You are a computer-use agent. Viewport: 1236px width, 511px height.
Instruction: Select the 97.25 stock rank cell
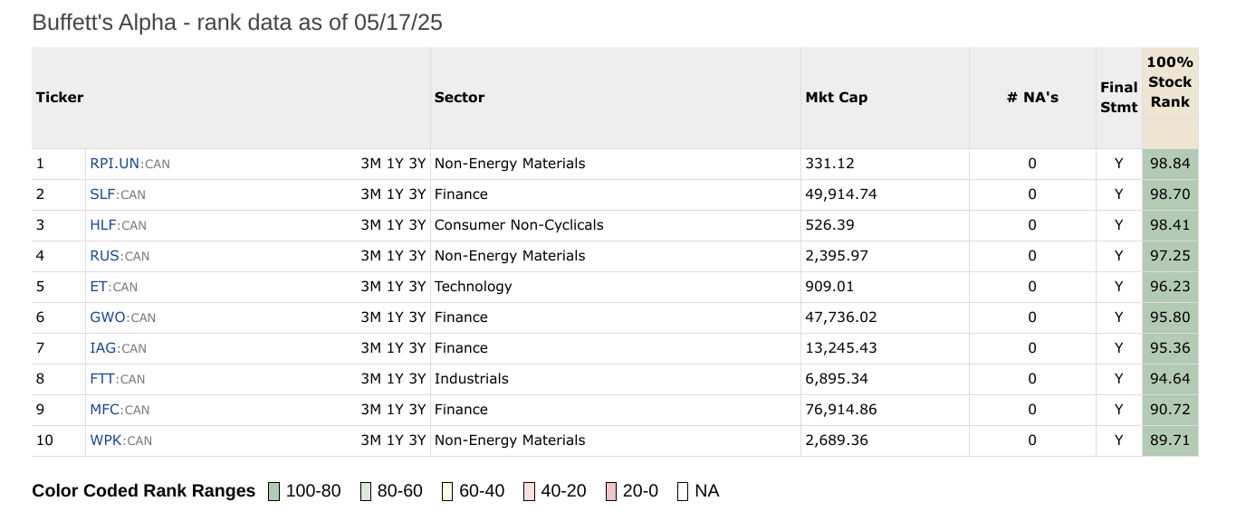click(1170, 256)
